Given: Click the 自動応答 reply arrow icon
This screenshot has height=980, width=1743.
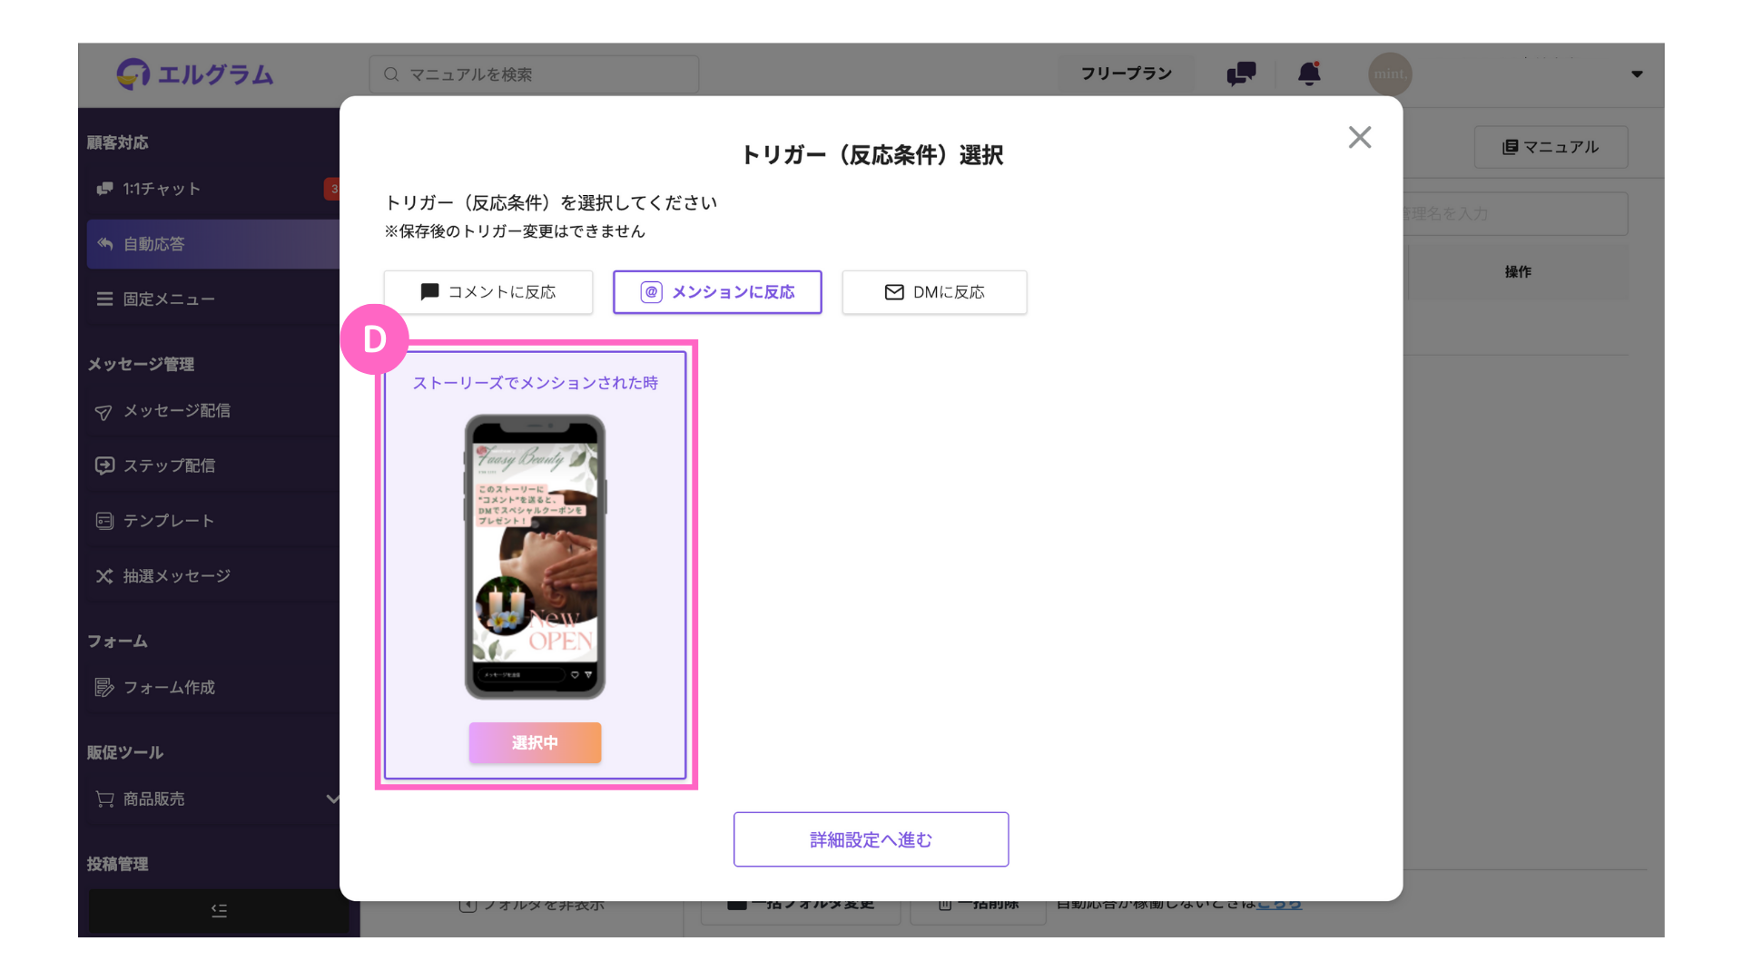Looking at the screenshot, I should 104,244.
